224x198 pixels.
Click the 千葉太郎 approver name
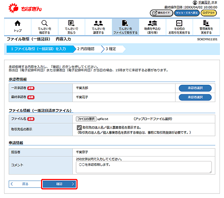click(82, 88)
